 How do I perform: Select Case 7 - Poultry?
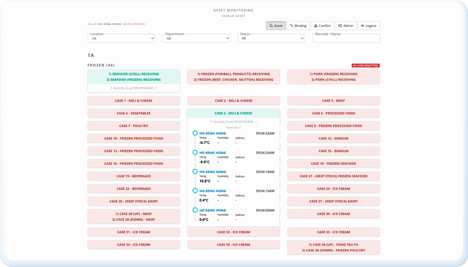(134, 126)
